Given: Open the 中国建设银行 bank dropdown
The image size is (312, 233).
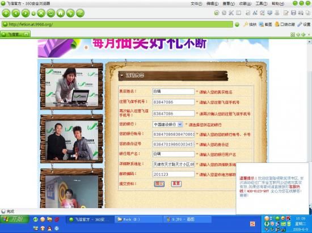Looking at the screenshot, I should [167, 124].
